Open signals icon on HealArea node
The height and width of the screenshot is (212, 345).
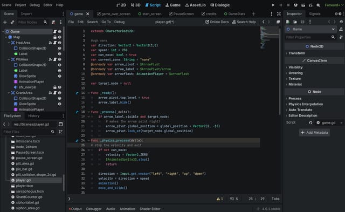pyautogui.click(x=50, y=43)
